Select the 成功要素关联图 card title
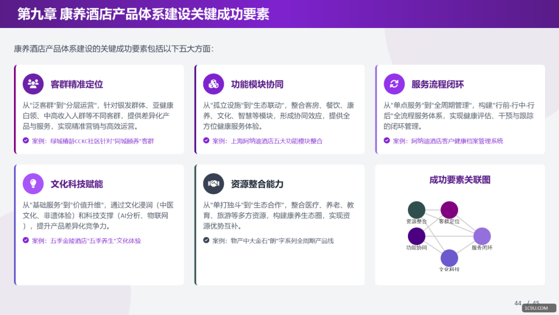The image size is (559, 315). tap(460, 180)
